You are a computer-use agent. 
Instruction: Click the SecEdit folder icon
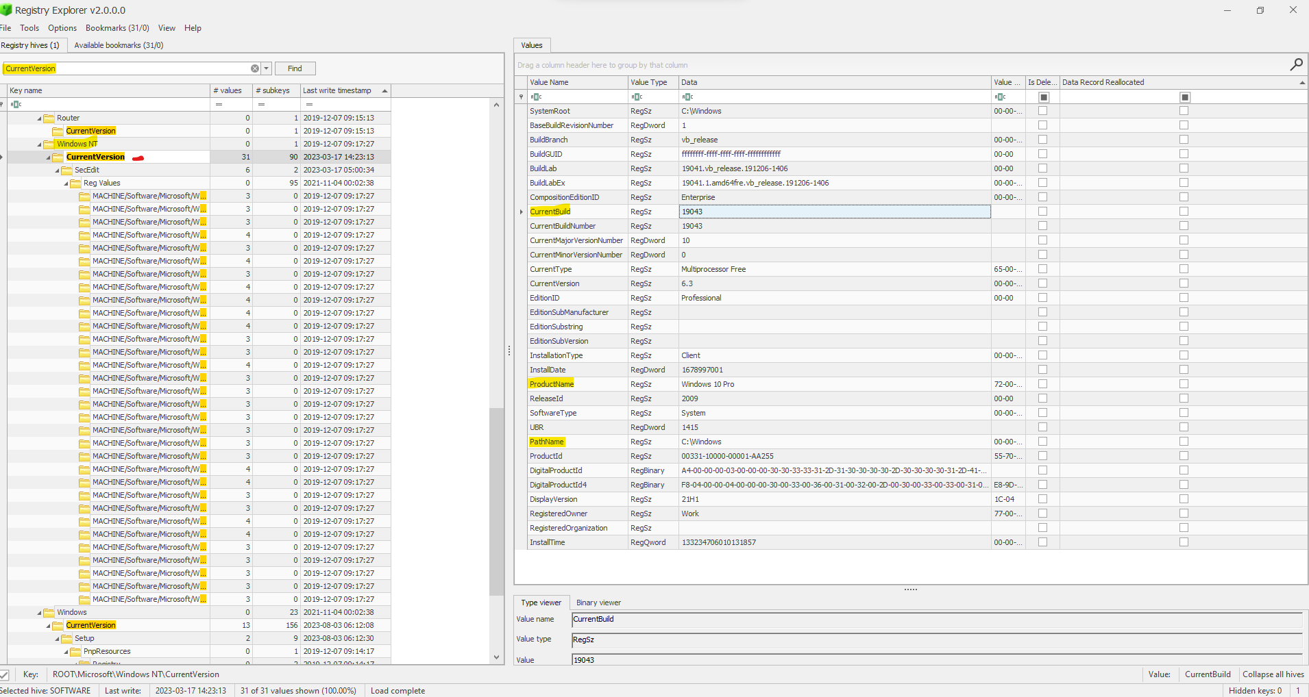click(x=67, y=170)
